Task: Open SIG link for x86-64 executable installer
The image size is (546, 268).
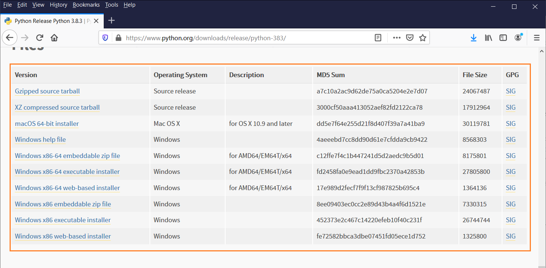Action: coord(511,172)
